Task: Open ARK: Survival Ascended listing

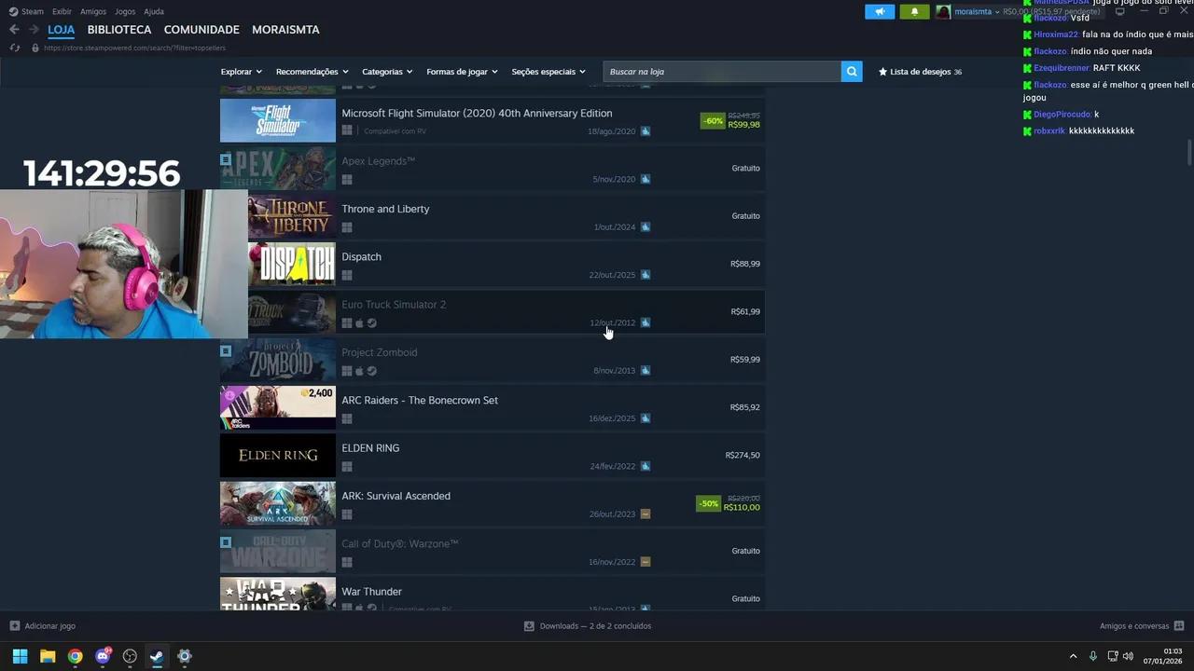Action: click(x=492, y=503)
